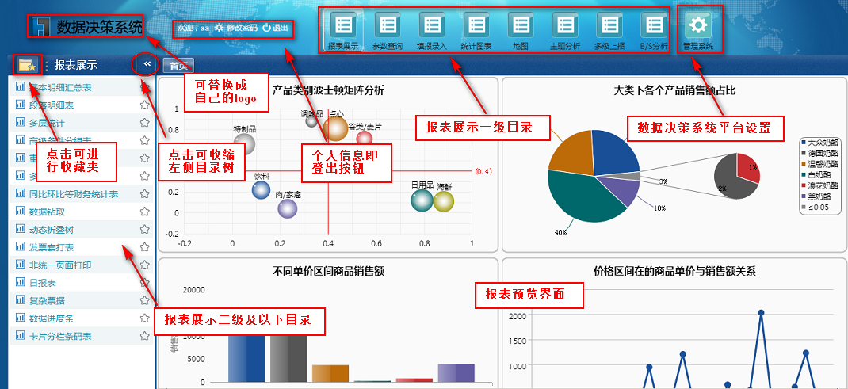Click the 德国奶酪 legend entry

[820, 154]
